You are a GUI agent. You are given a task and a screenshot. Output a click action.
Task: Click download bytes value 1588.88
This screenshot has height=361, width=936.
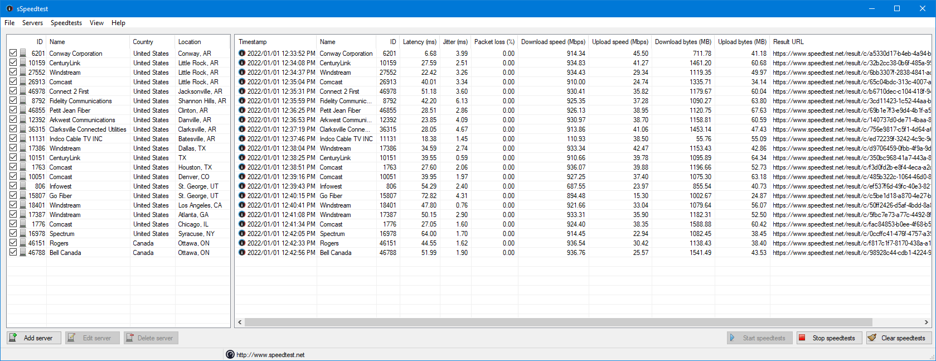[x=700, y=224]
